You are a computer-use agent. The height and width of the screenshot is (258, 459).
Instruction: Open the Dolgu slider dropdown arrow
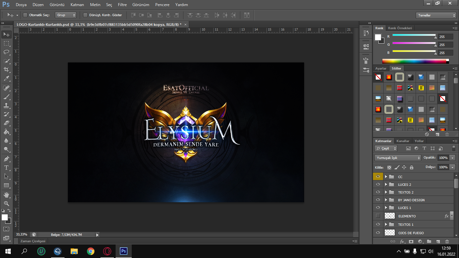453,167
